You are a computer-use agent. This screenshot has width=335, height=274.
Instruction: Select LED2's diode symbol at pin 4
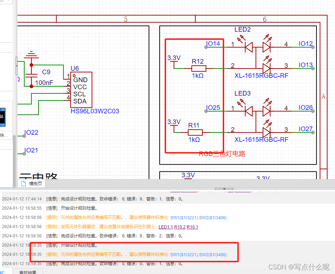click(x=267, y=47)
